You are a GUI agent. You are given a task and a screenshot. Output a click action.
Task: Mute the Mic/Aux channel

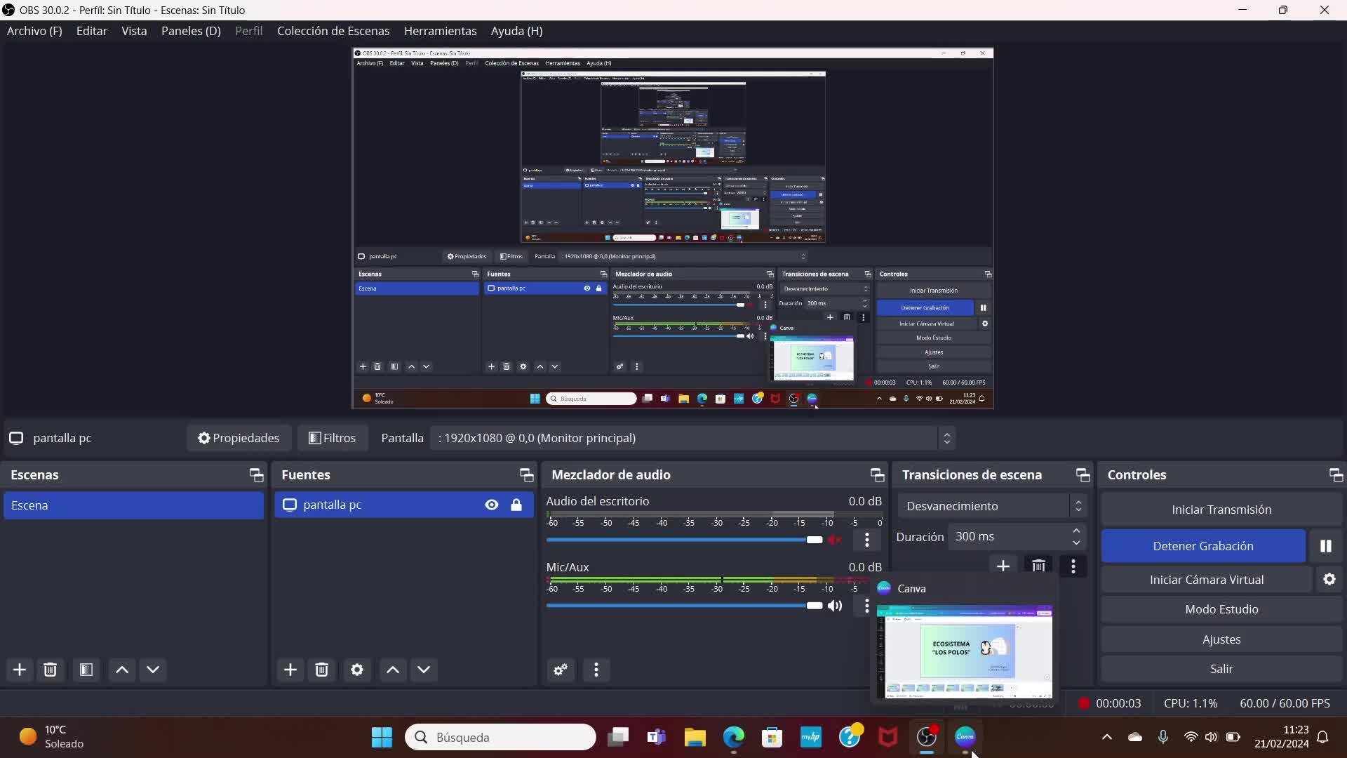[x=835, y=606]
